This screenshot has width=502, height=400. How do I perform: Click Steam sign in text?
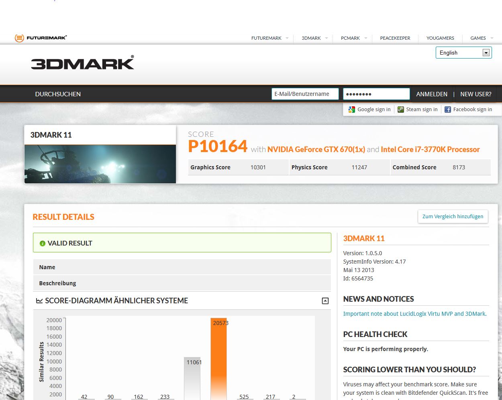(422, 110)
